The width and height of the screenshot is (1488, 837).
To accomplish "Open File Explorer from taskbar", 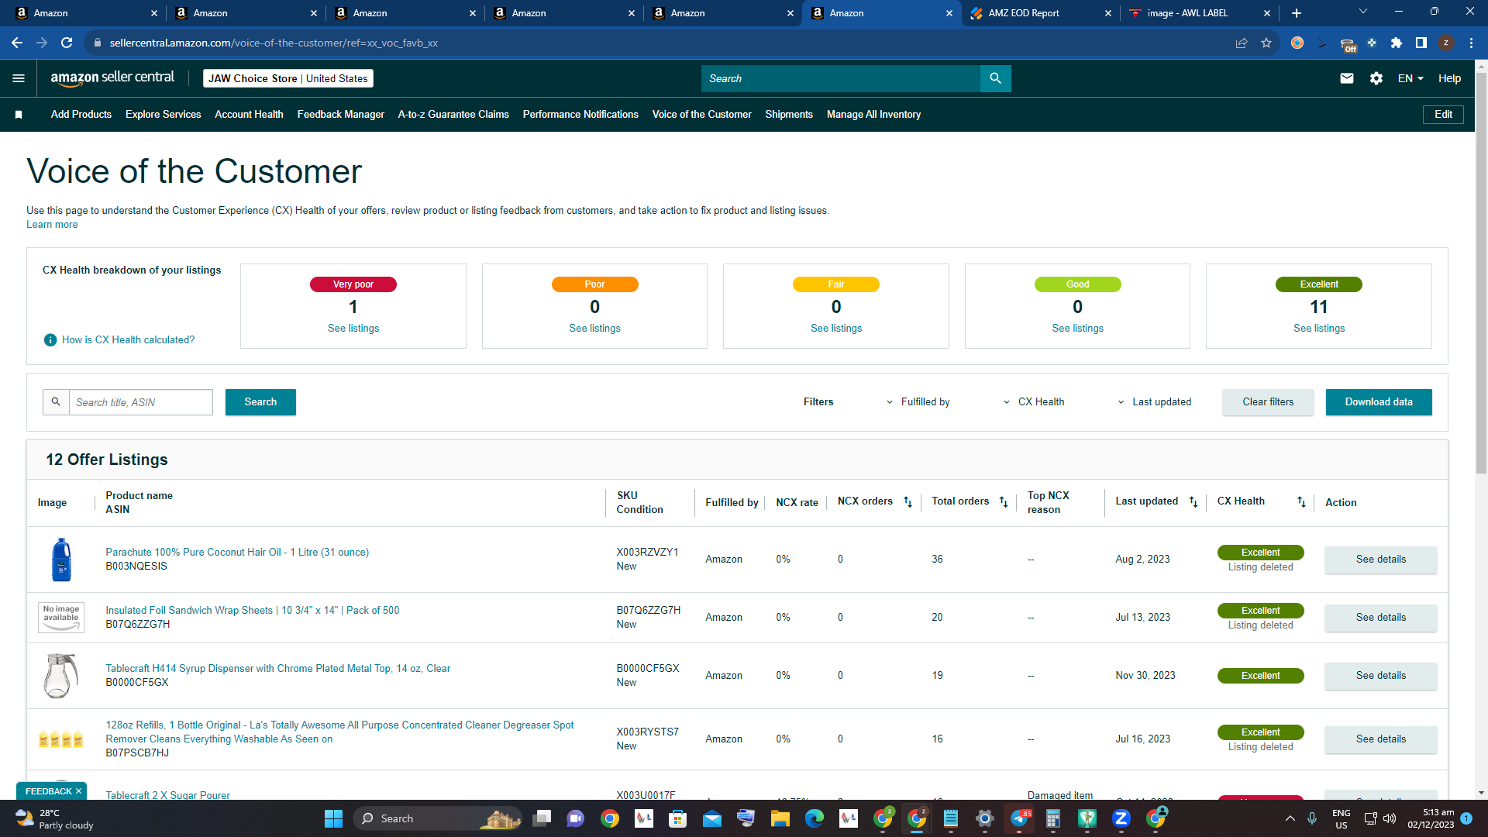I will pyautogui.click(x=780, y=818).
